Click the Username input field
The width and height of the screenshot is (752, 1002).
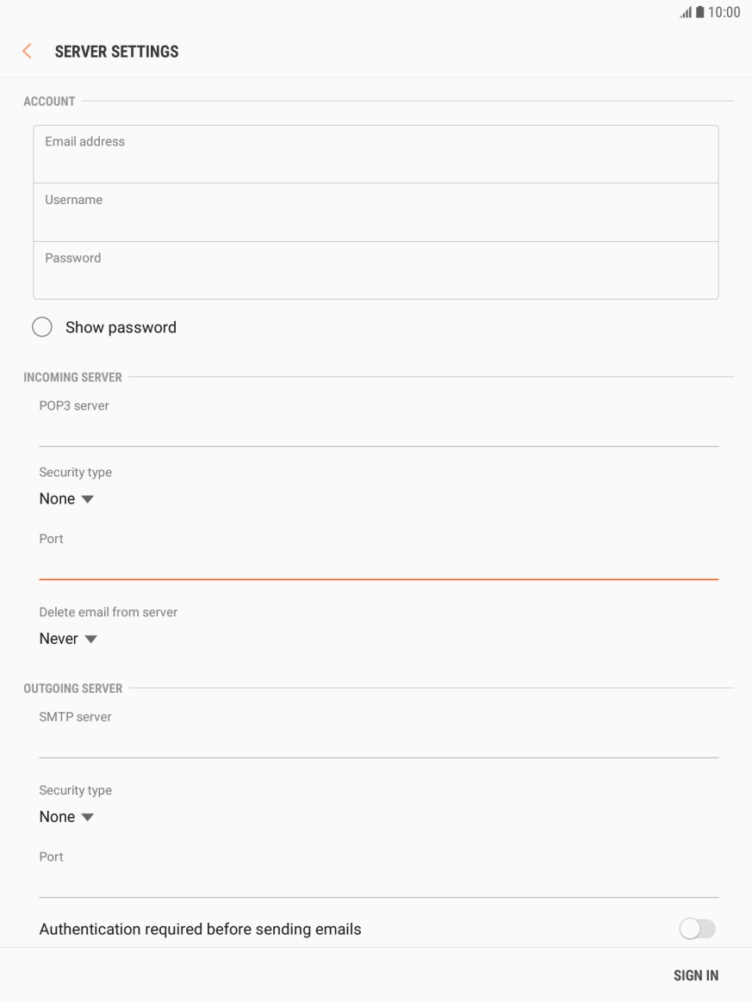pos(376,212)
